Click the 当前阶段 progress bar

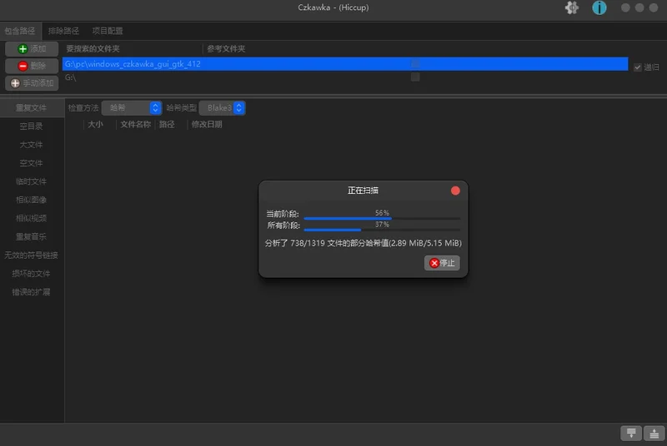click(382, 218)
